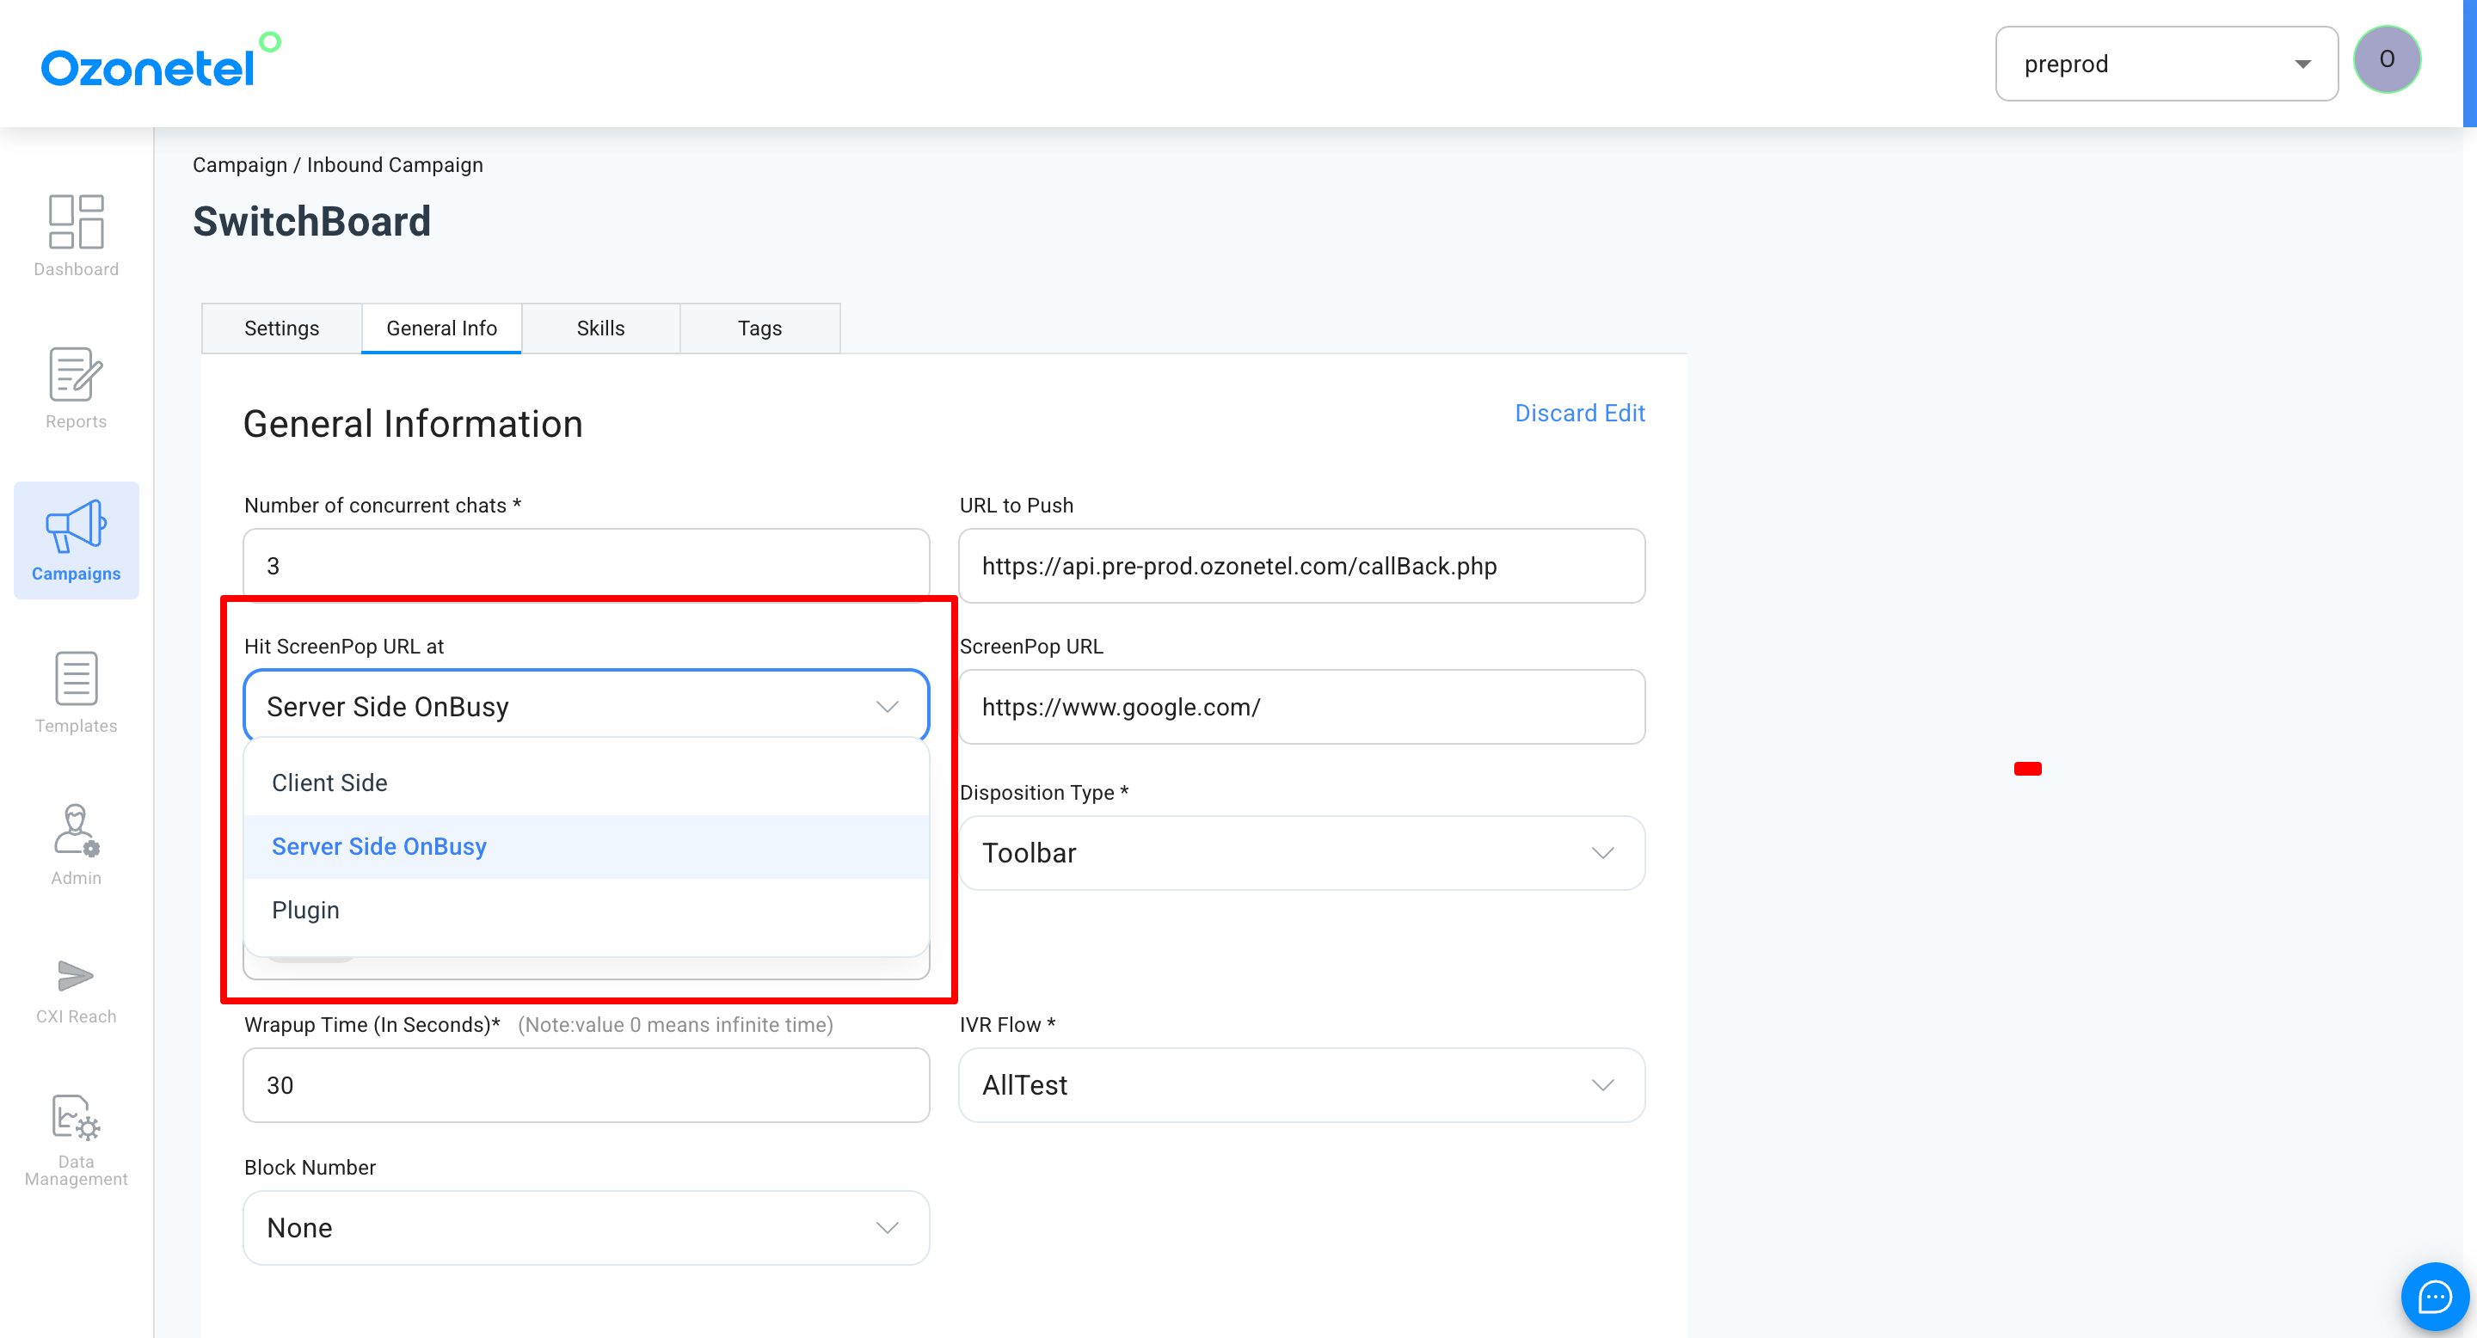
Task: Open Data Management sidebar icon
Action: 76,1119
